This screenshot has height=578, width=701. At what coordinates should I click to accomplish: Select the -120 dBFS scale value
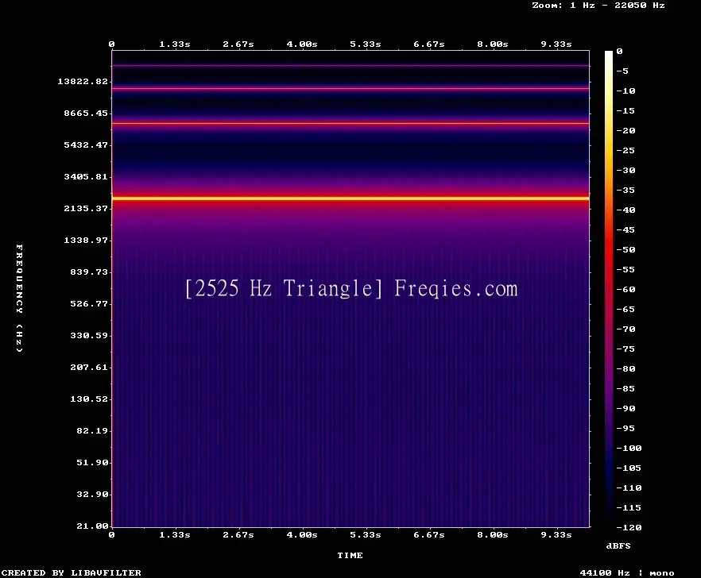tap(629, 527)
